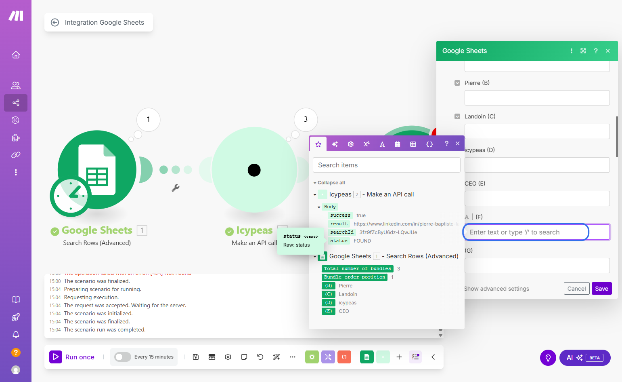Switch to the math functions X¹ tab
The width and height of the screenshot is (622, 382).
pyautogui.click(x=366, y=144)
